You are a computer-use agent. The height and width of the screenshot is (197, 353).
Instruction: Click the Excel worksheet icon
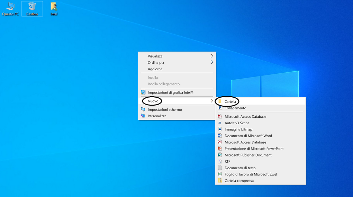(x=220, y=174)
